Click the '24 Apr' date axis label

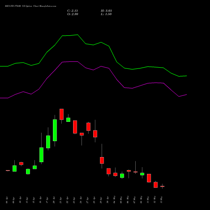pos(81,200)
